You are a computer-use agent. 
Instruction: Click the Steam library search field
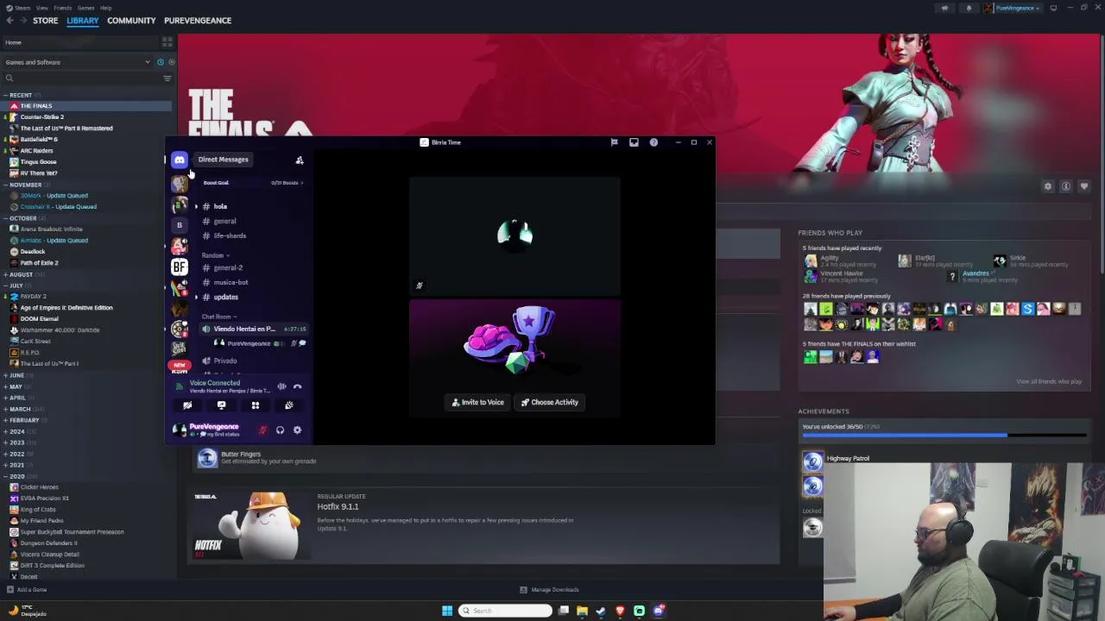point(82,78)
